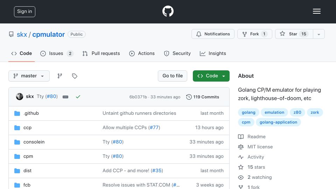Click the Notifications button
336x189 pixels.
pyautogui.click(x=213, y=34)
